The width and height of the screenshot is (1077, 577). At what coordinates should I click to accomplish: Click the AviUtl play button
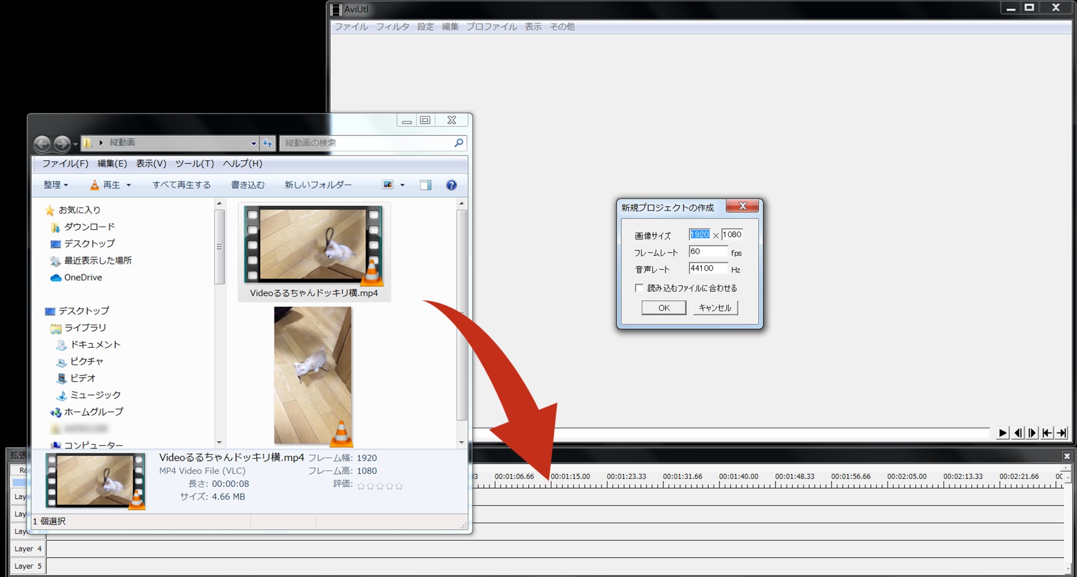pyautogui.click(x=1002, y=433)
